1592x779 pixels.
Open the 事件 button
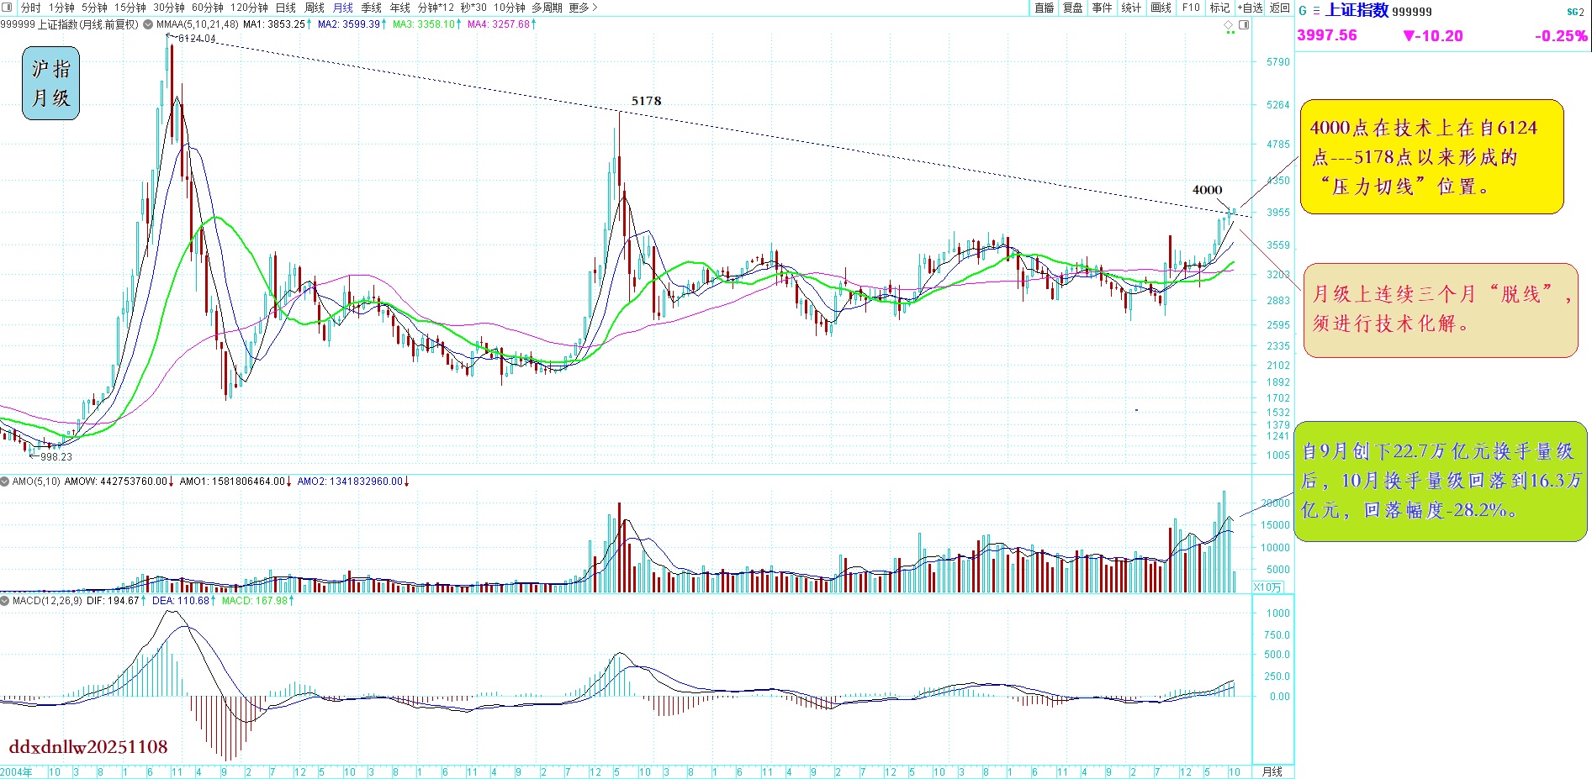click(1102, 8)
